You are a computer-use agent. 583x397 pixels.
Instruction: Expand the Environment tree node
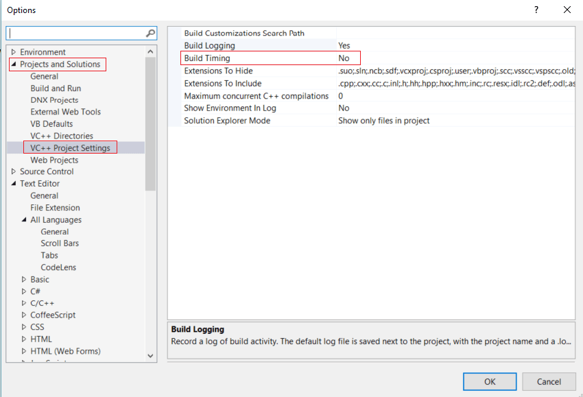pos(14,52)
